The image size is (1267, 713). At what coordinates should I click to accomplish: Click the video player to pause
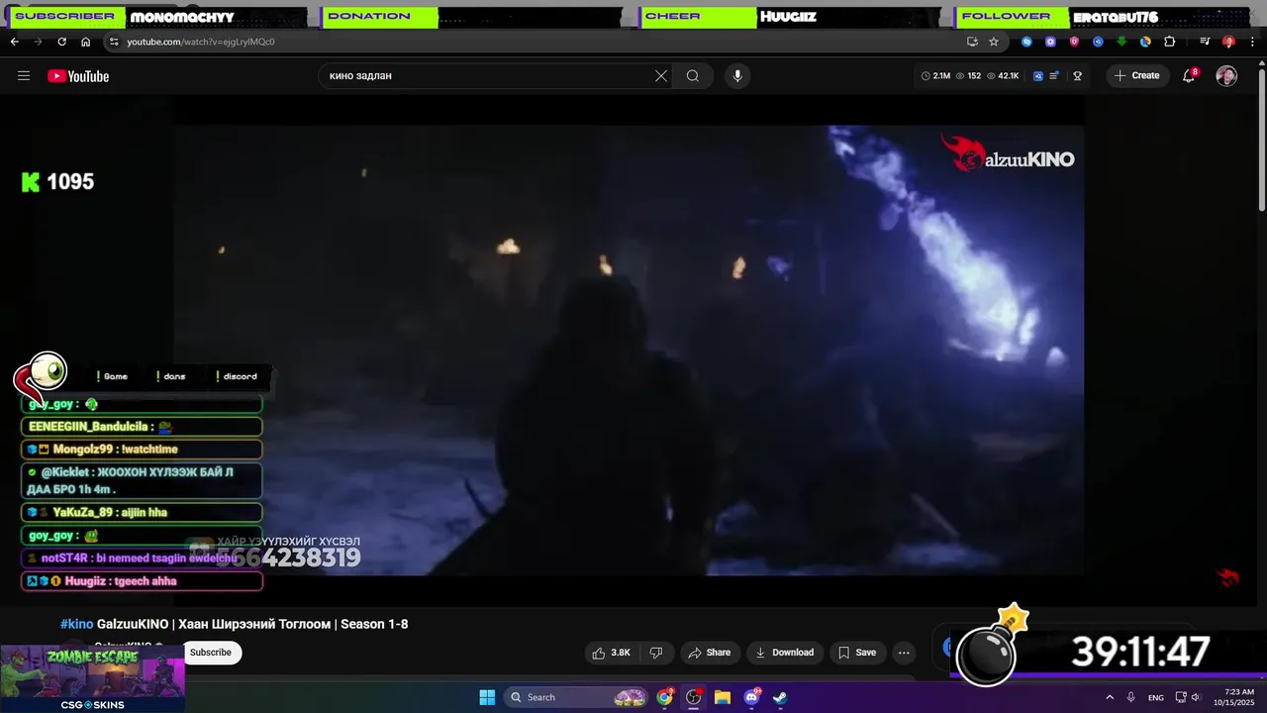point(629,350)
